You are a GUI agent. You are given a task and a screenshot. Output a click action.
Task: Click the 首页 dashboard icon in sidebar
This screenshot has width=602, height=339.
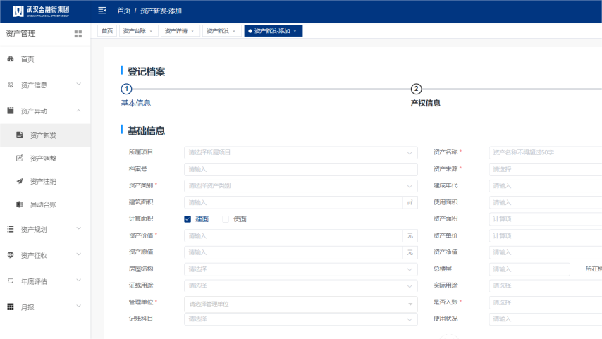(11, 58)
